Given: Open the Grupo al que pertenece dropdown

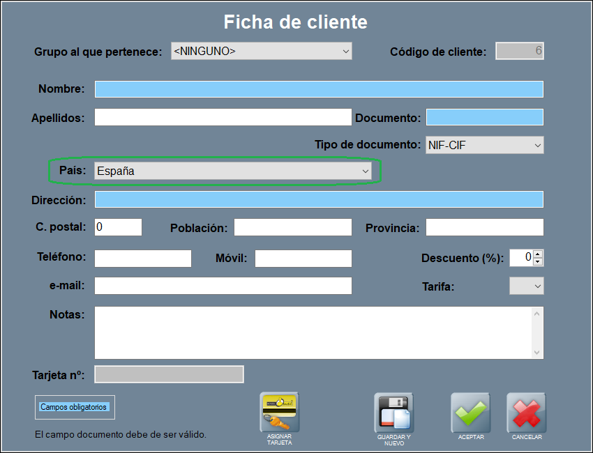Looking at the screenshot, I should 262,51.
